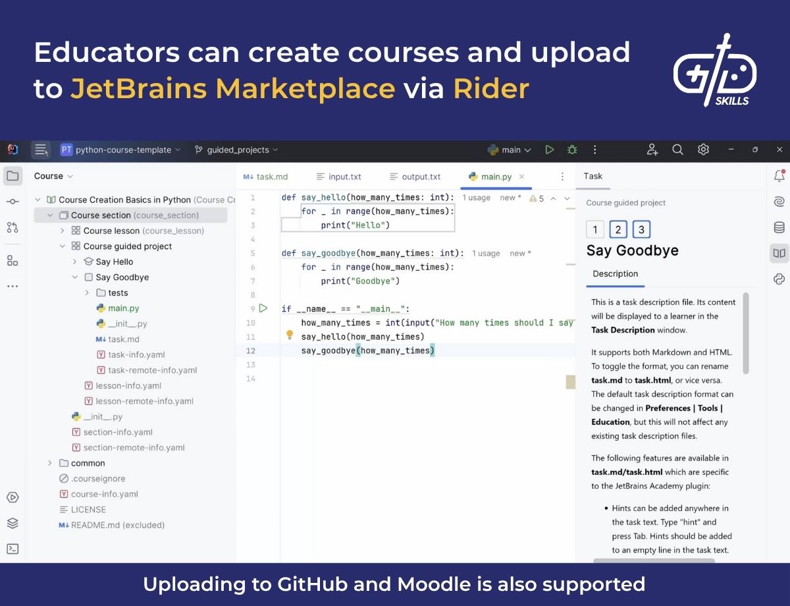
Task: Open Search Everywhere with the magnifier icon
Action: [x=677, y=150]
